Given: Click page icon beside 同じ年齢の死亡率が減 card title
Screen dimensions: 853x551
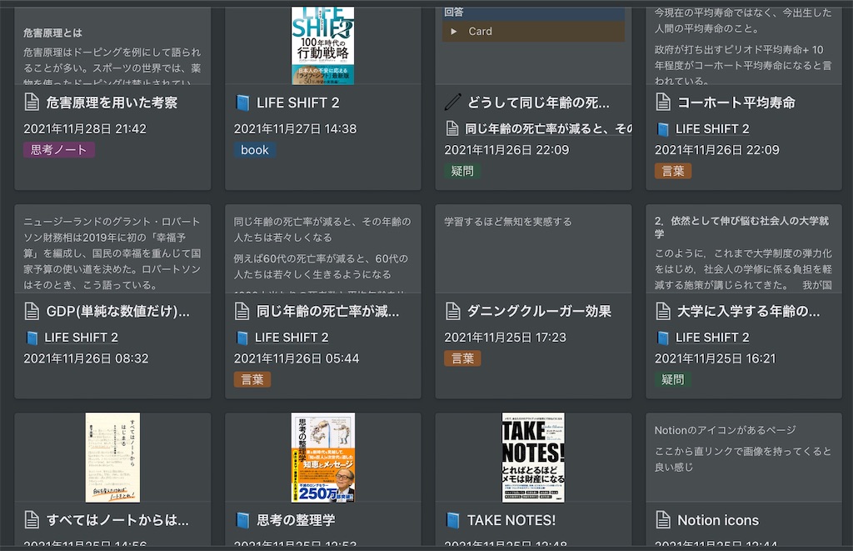Looking at the screenshot, I should click(242, 311).
